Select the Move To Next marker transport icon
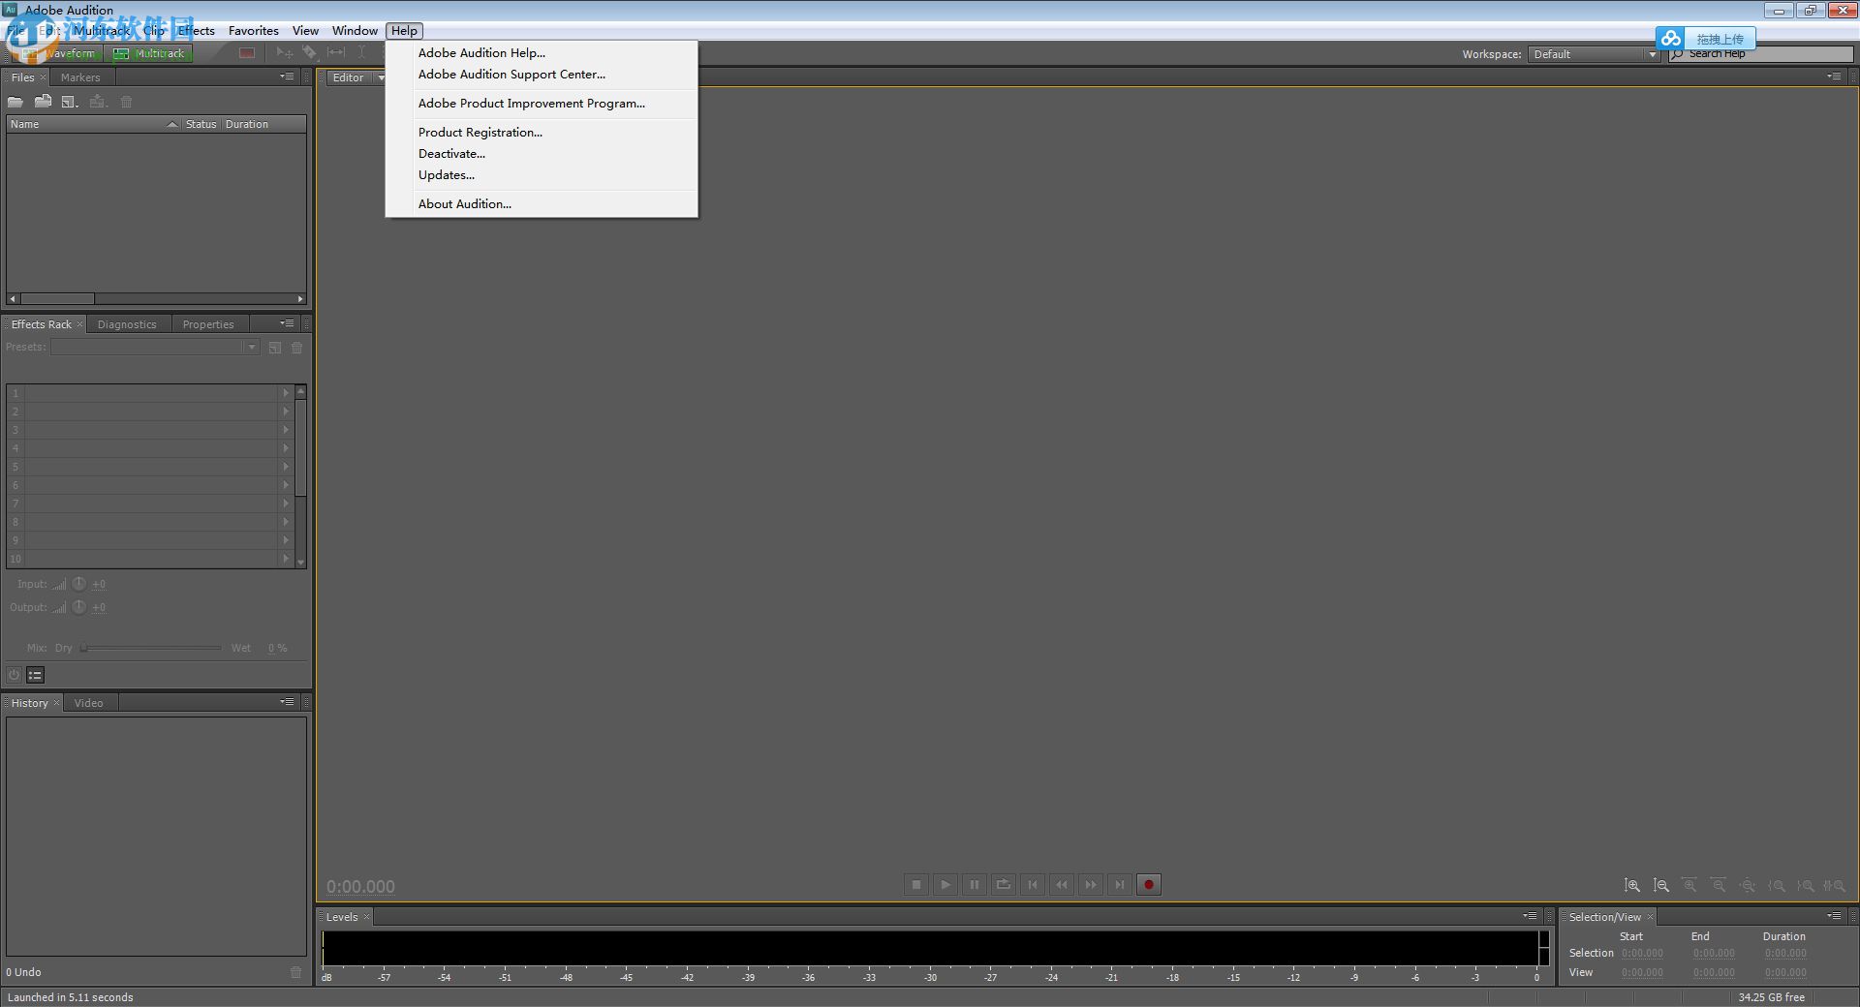 (1119, 884)
